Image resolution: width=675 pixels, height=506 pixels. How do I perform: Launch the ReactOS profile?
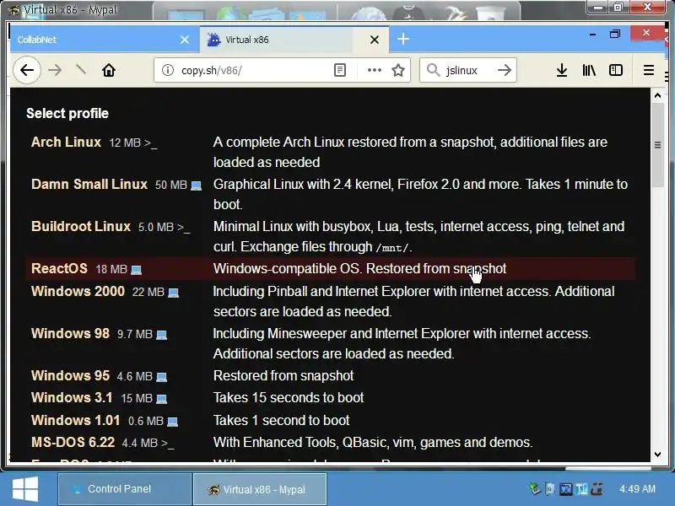(59, 268)
